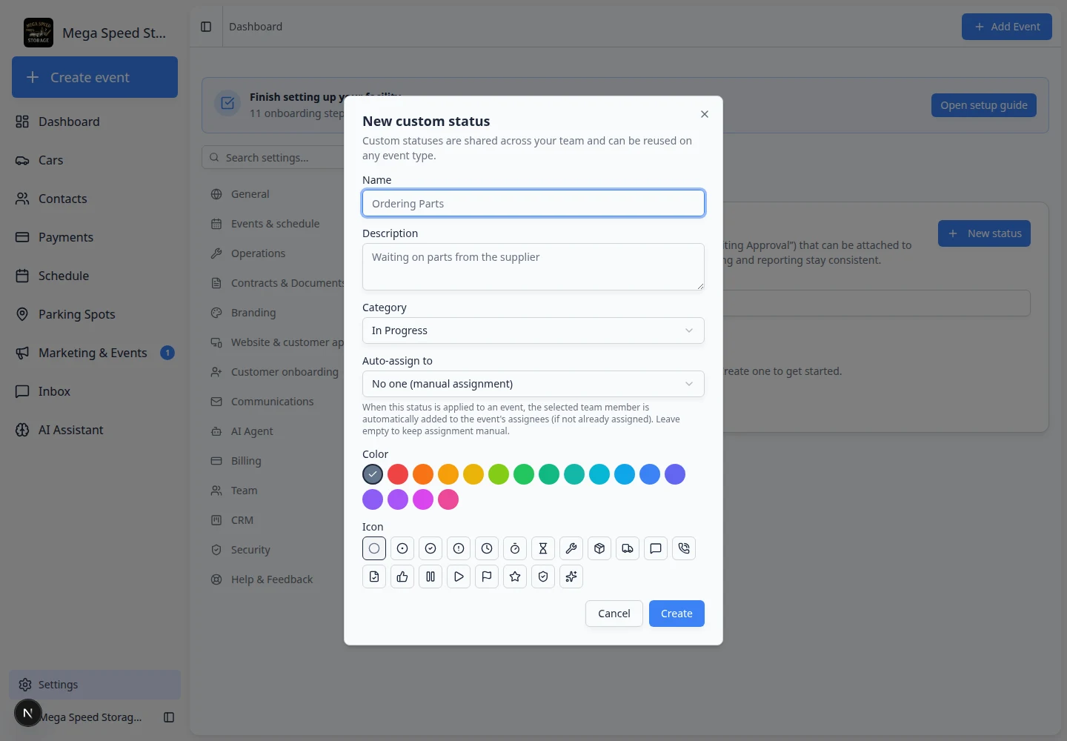
Task: Pick the star status icon
Action: pos(515,576)
